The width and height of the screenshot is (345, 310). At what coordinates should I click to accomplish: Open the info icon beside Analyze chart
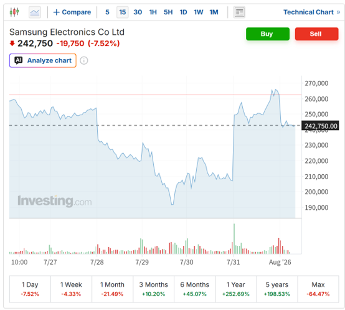(83, 60)
